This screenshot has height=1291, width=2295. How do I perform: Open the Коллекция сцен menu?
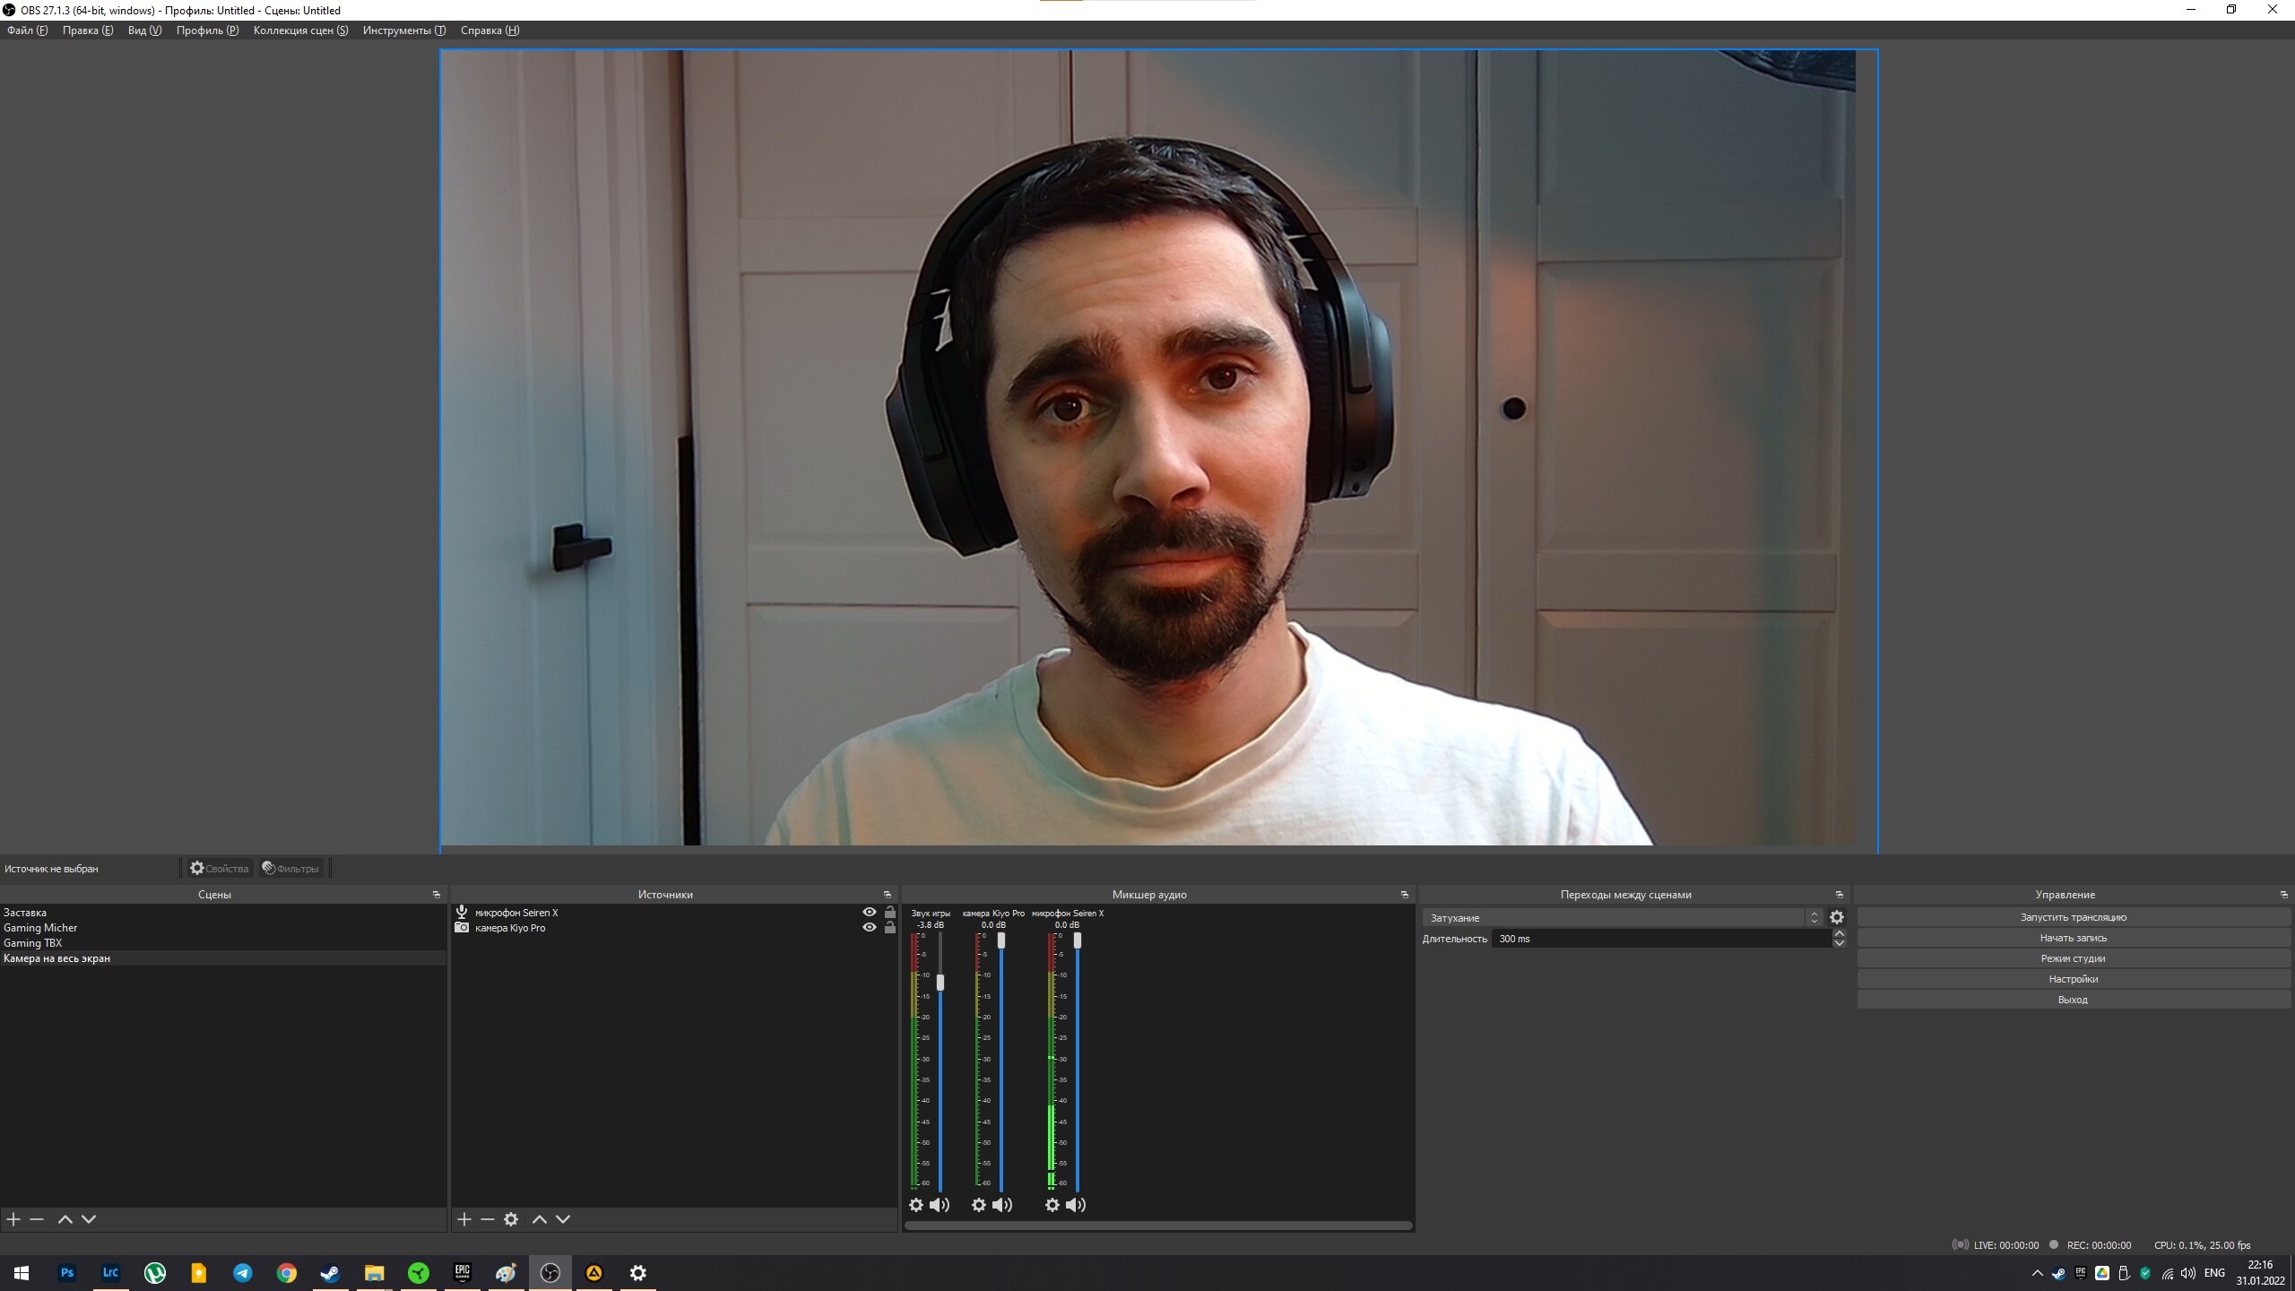[300, 30]
